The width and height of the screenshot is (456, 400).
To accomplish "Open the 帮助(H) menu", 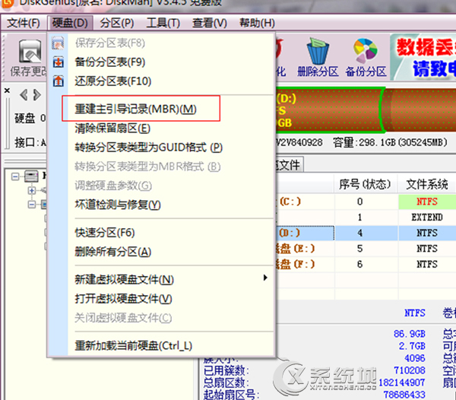I will 257,23.
